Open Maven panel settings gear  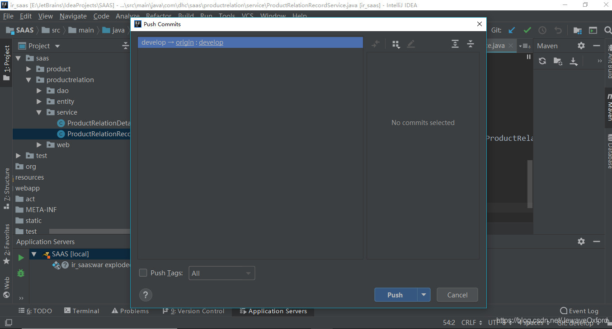[x=581, y=46]
